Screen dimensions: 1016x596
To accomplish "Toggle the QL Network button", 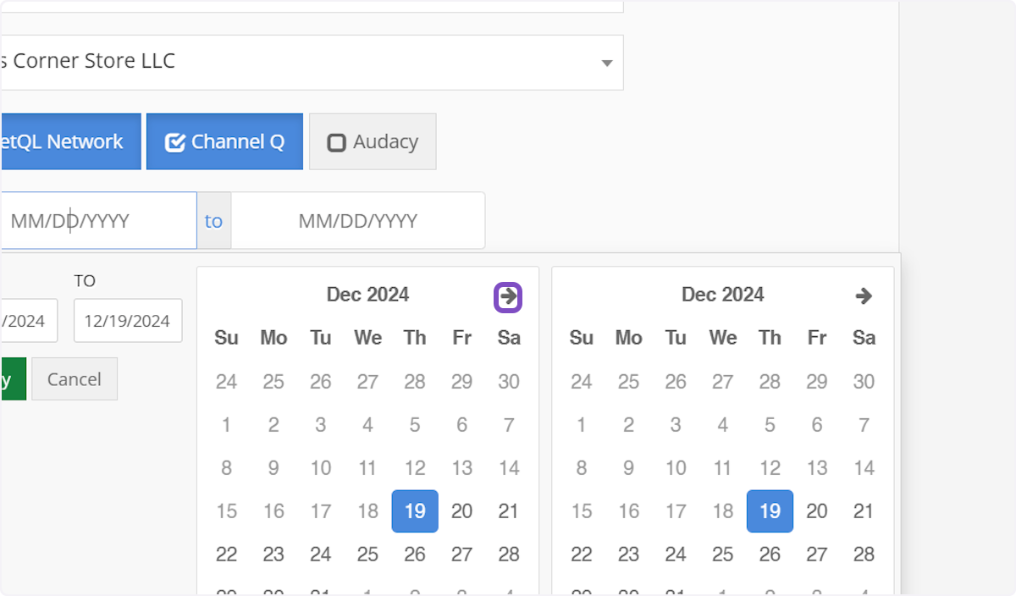I will (69, 141).
